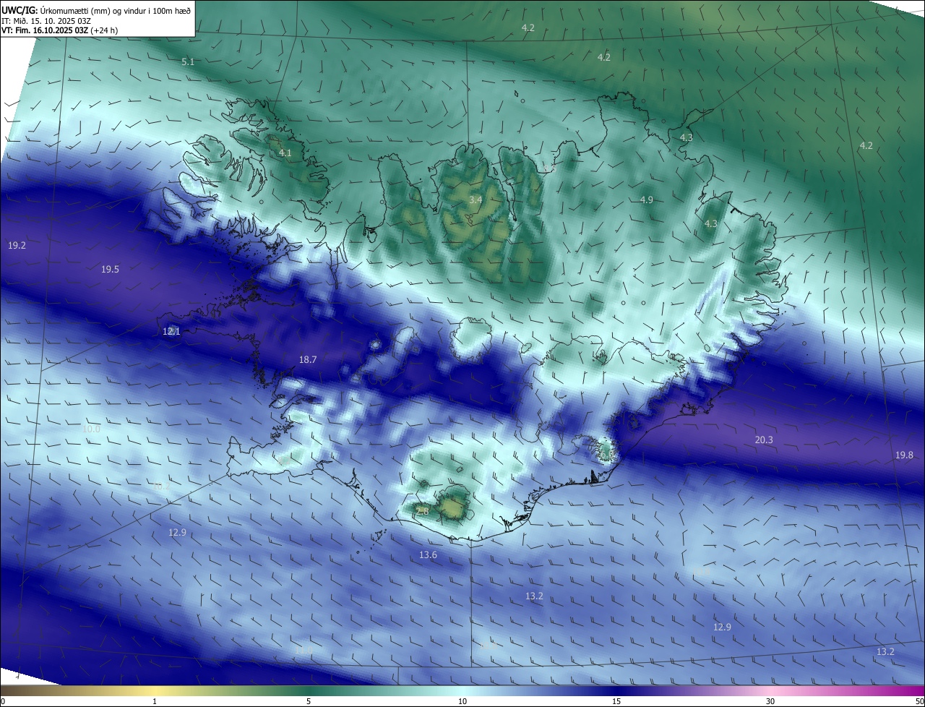This screenshot has width=925, height=707.
Task: Select the '5' tick on the color scale
Action: [x=309, y=702]
